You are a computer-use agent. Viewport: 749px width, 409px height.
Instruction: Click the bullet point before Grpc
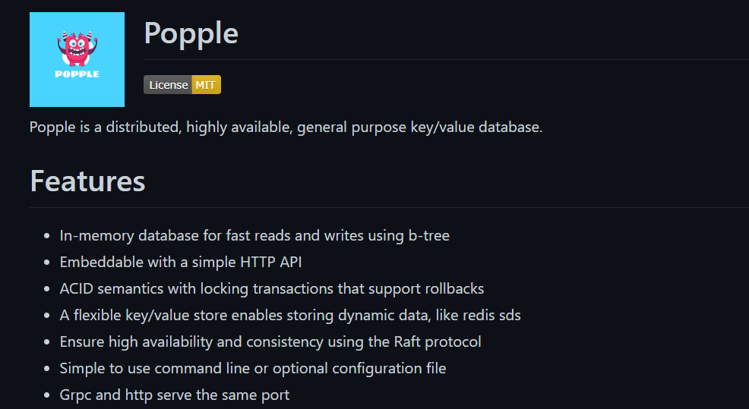click(x=48, y=395)
